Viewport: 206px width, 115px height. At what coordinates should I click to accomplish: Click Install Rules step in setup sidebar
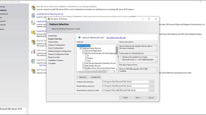(x=52, y=36)
